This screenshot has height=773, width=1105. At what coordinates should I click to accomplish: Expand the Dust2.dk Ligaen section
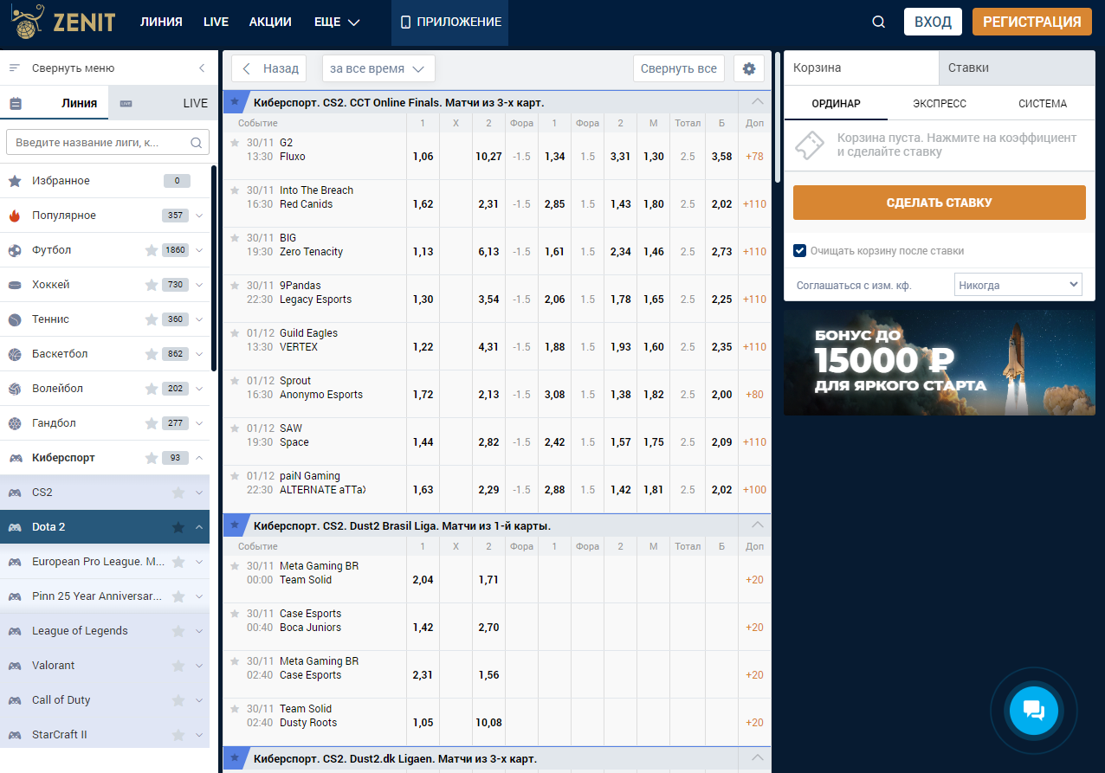[x=758, y=758]
